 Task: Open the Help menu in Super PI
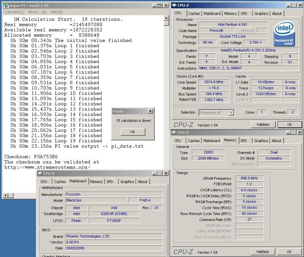(x=56, y=12)
